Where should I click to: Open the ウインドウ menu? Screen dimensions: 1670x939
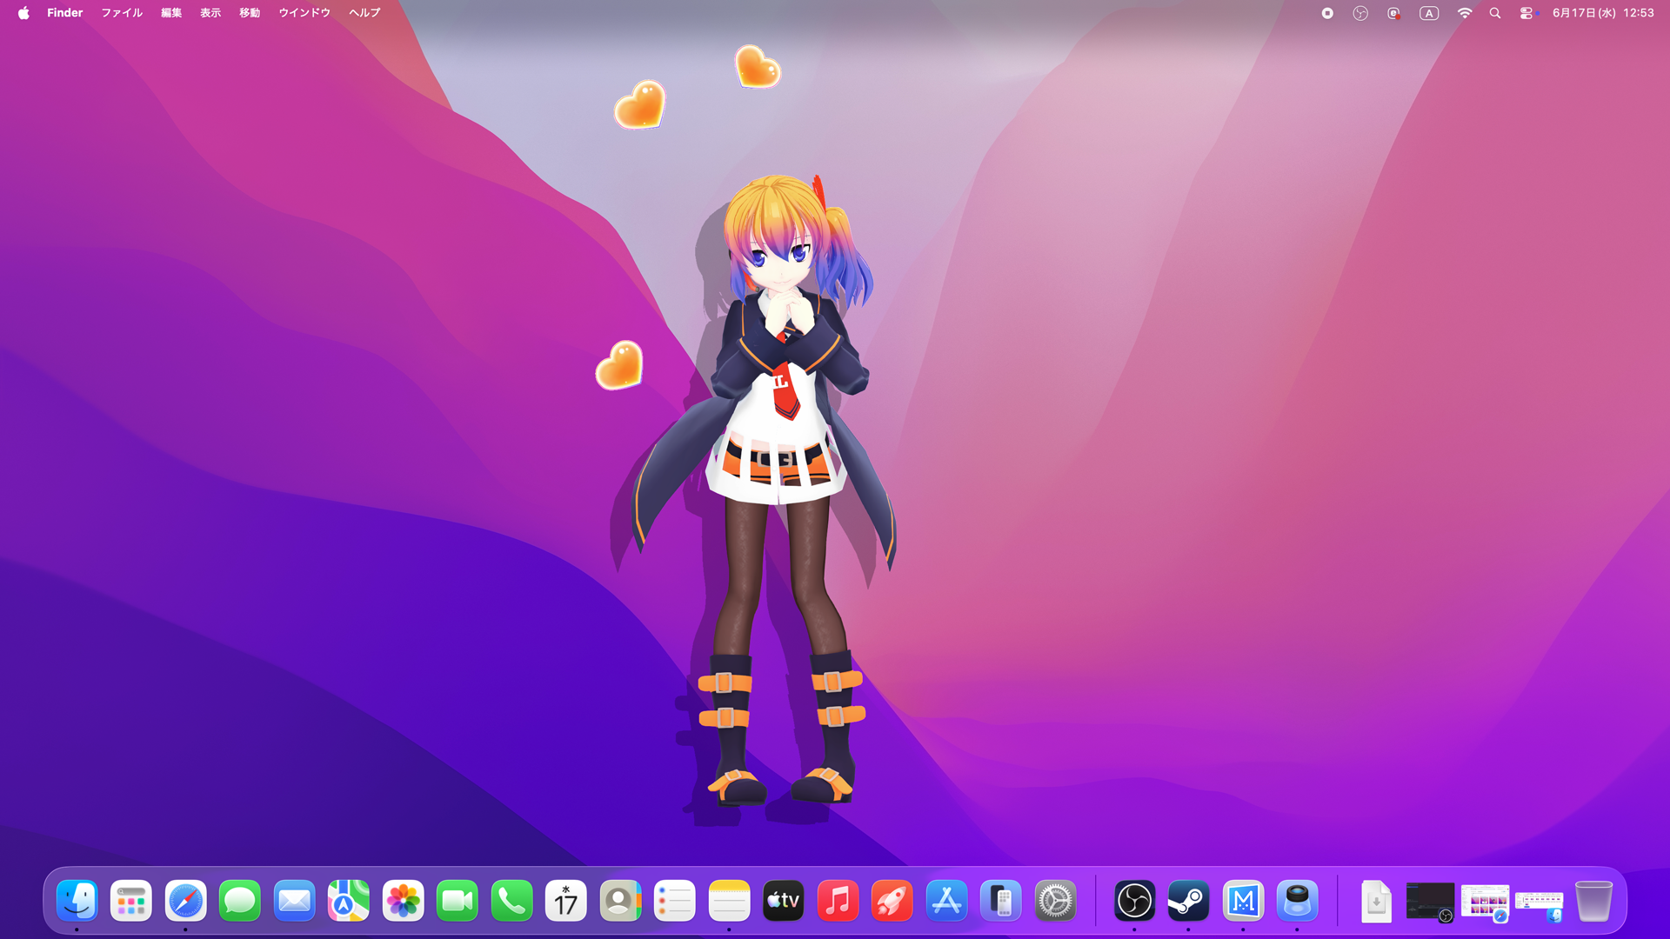point(304,13)
